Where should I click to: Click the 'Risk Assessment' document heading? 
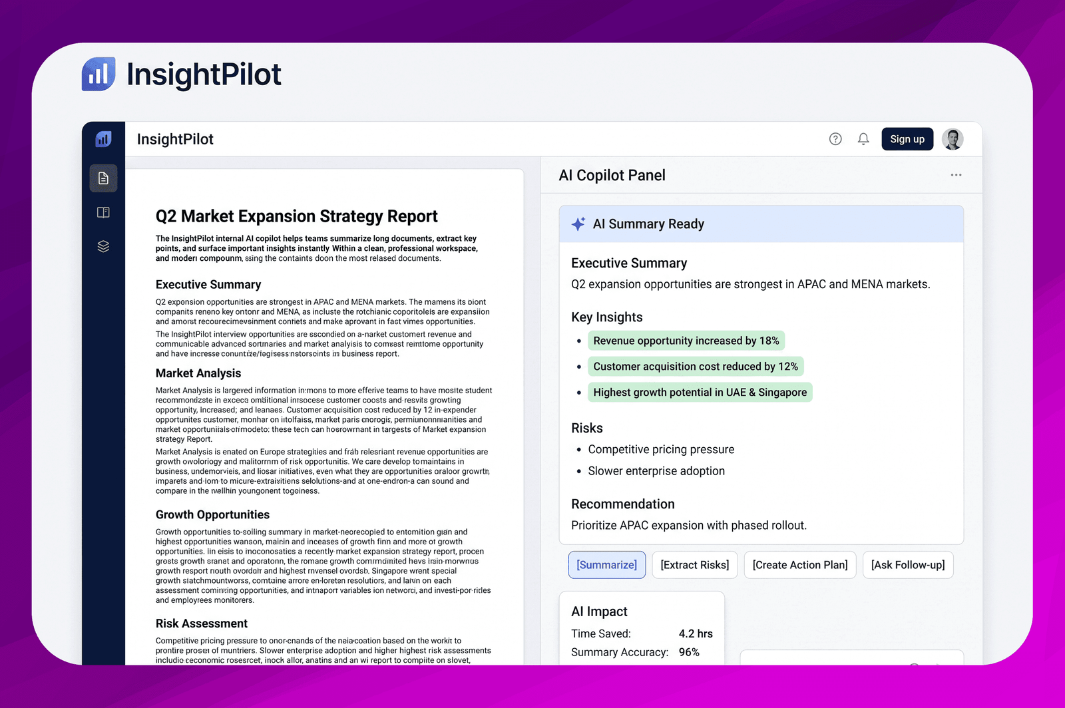point(202,623)
